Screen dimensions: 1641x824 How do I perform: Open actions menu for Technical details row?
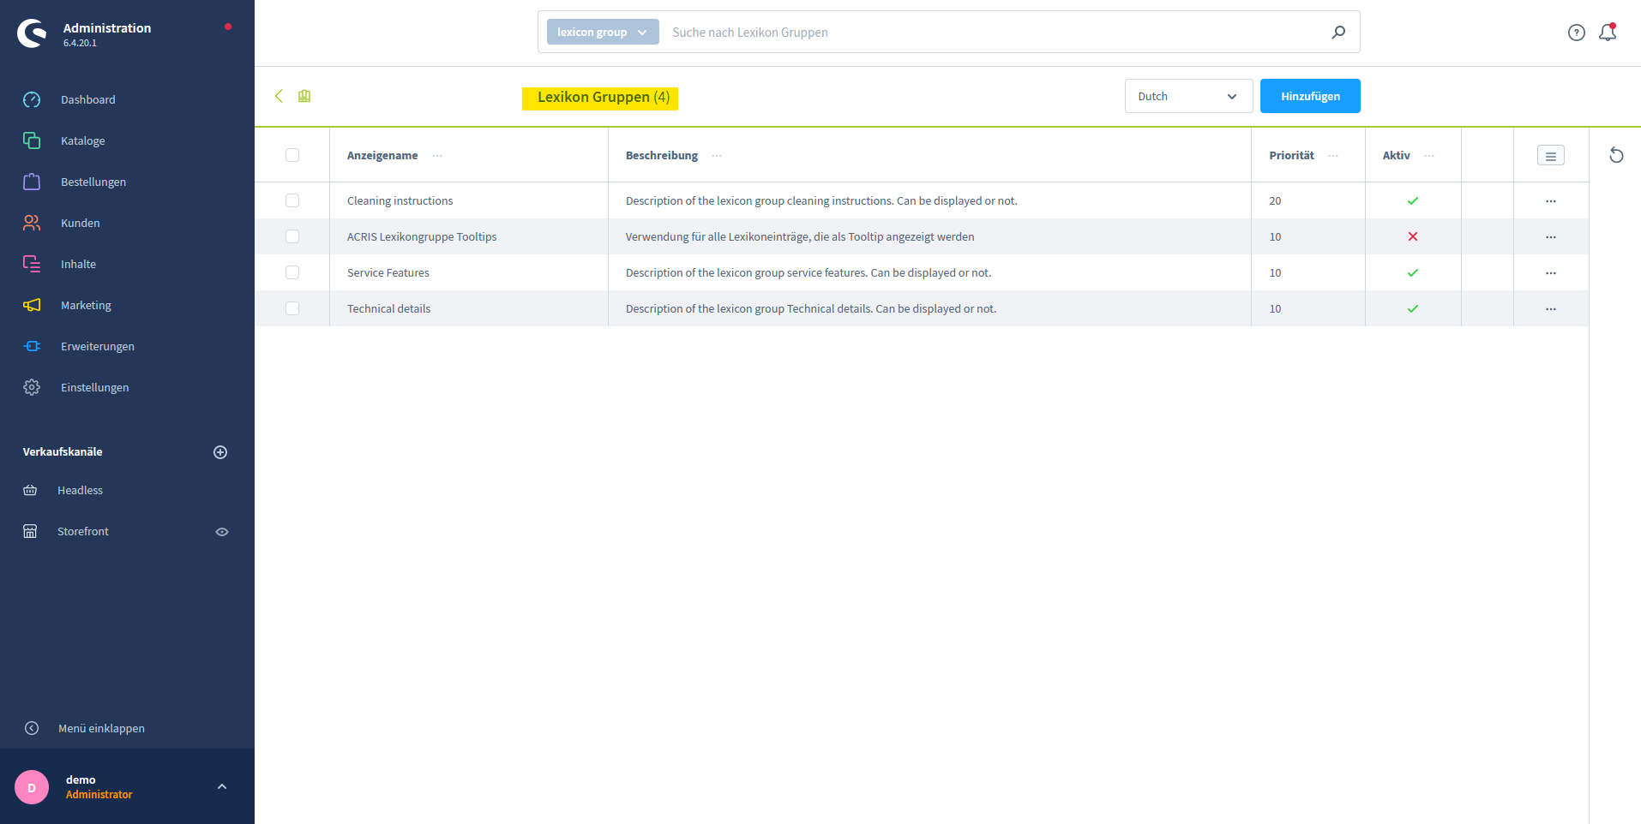(x=1551, y=309)
